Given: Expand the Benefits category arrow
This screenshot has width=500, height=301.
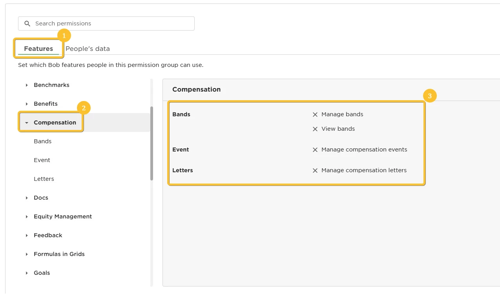Looking at the screenshot, I should (27, 104).
